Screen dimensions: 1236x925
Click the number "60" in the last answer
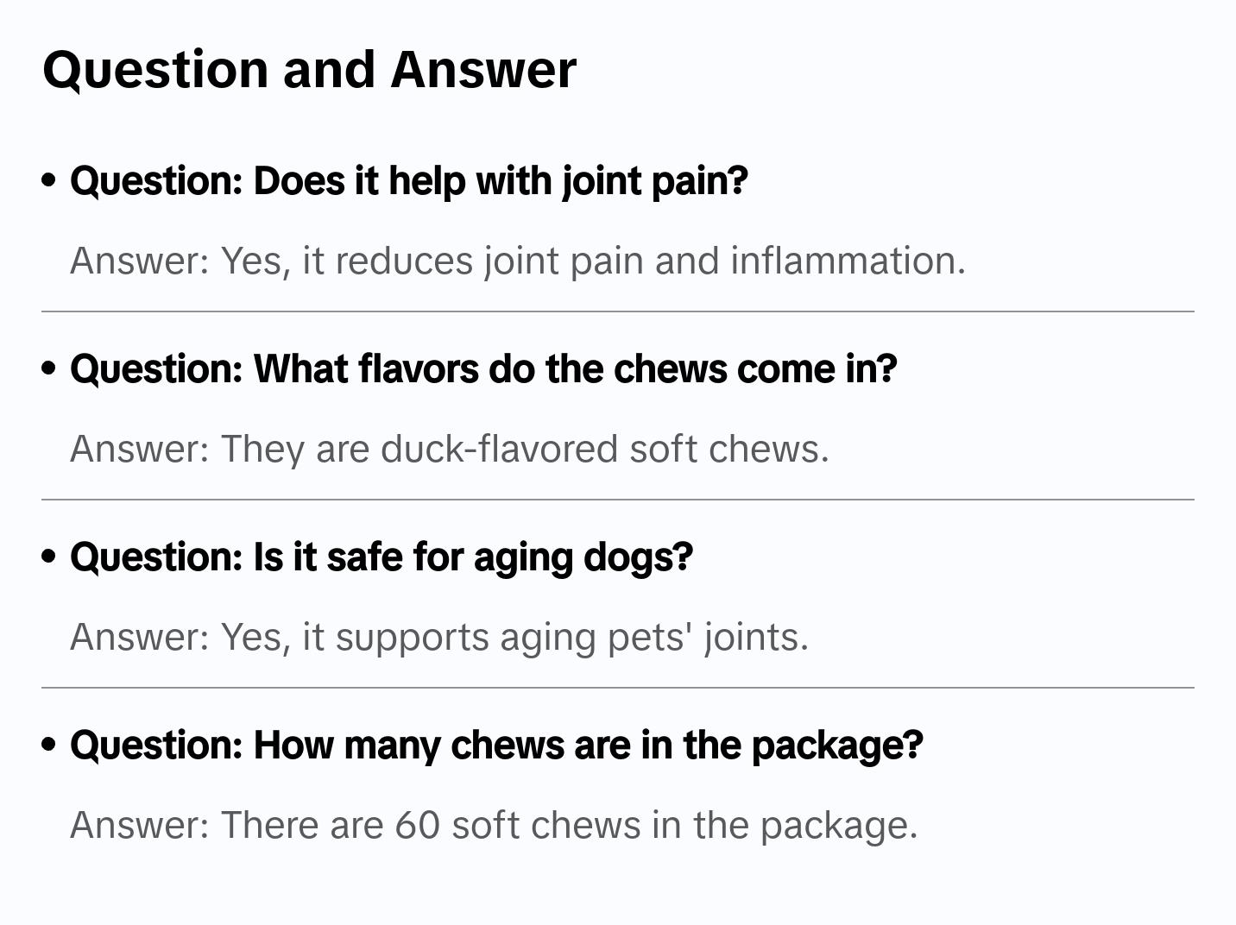click(418, 825)
